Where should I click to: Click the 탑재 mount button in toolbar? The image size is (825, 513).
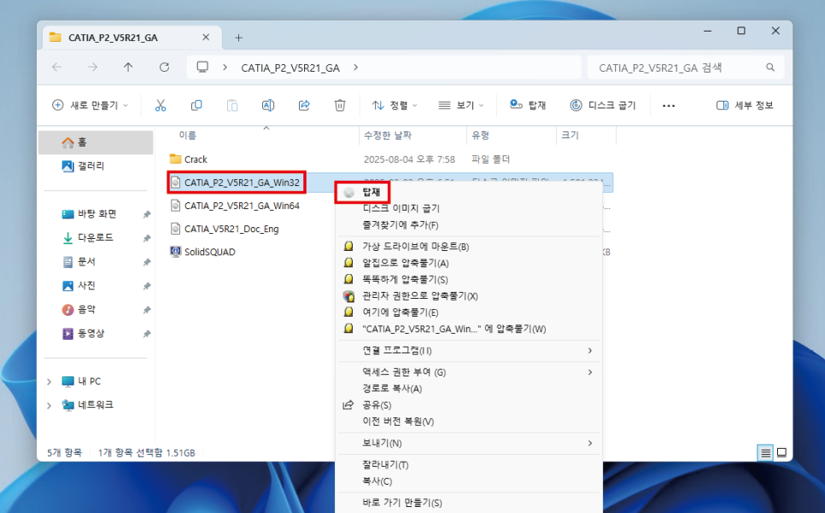point(528,106)
